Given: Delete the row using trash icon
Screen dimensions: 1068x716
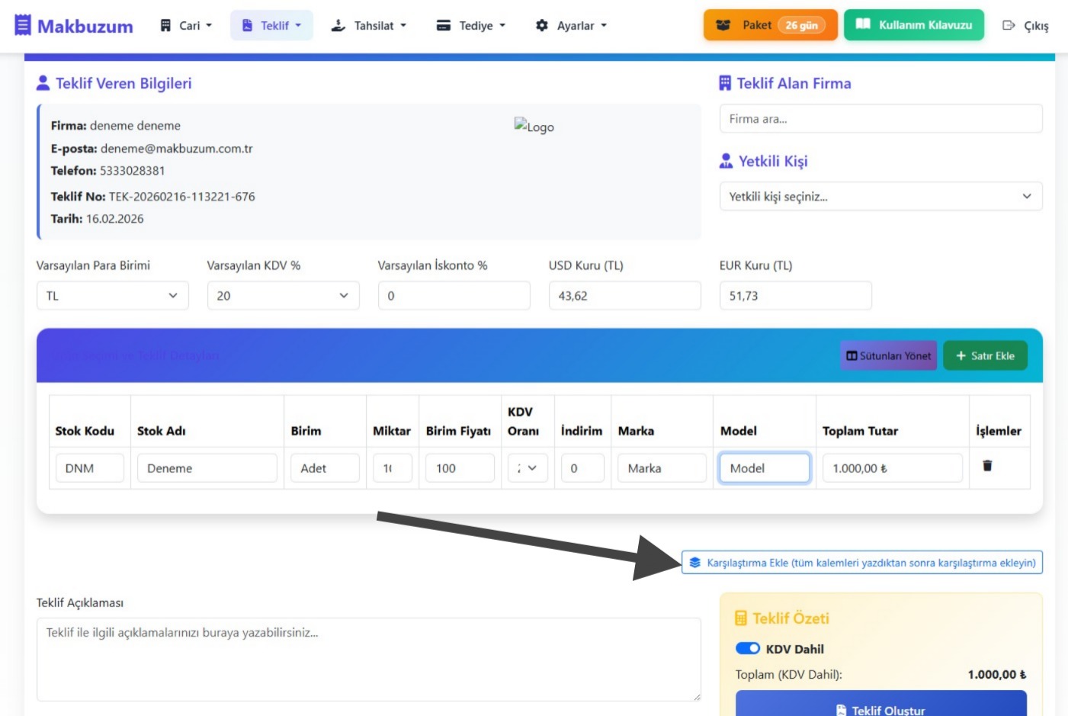Looking at the screenshot, I should tap(987, 466).
